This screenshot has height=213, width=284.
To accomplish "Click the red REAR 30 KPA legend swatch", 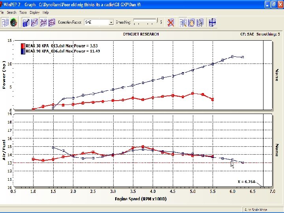I will click(x=23, y=46).
